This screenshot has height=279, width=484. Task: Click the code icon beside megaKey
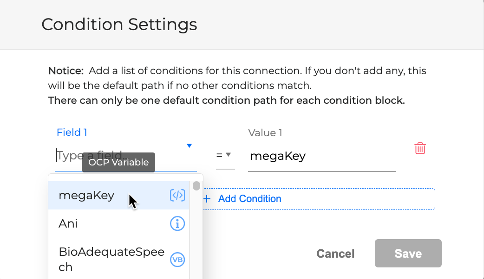tap(177, 196)
